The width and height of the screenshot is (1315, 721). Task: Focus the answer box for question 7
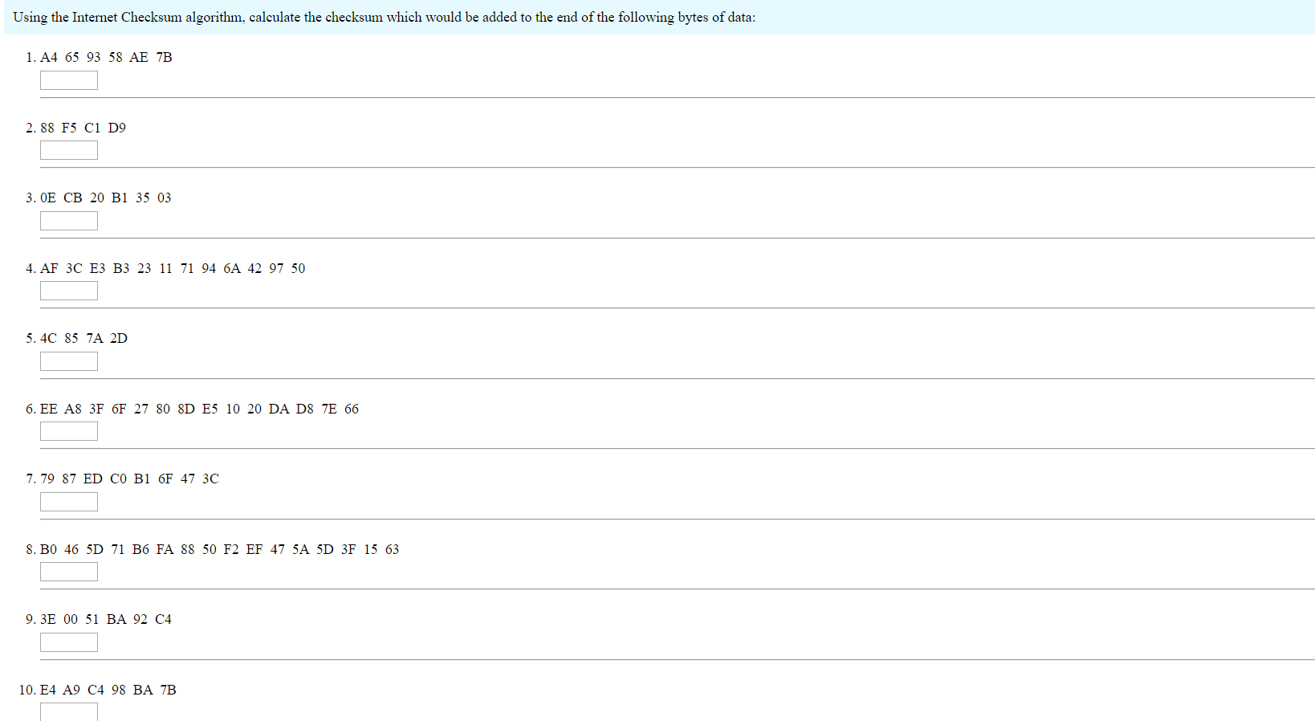pyautogui.click(x=69, y=502)
